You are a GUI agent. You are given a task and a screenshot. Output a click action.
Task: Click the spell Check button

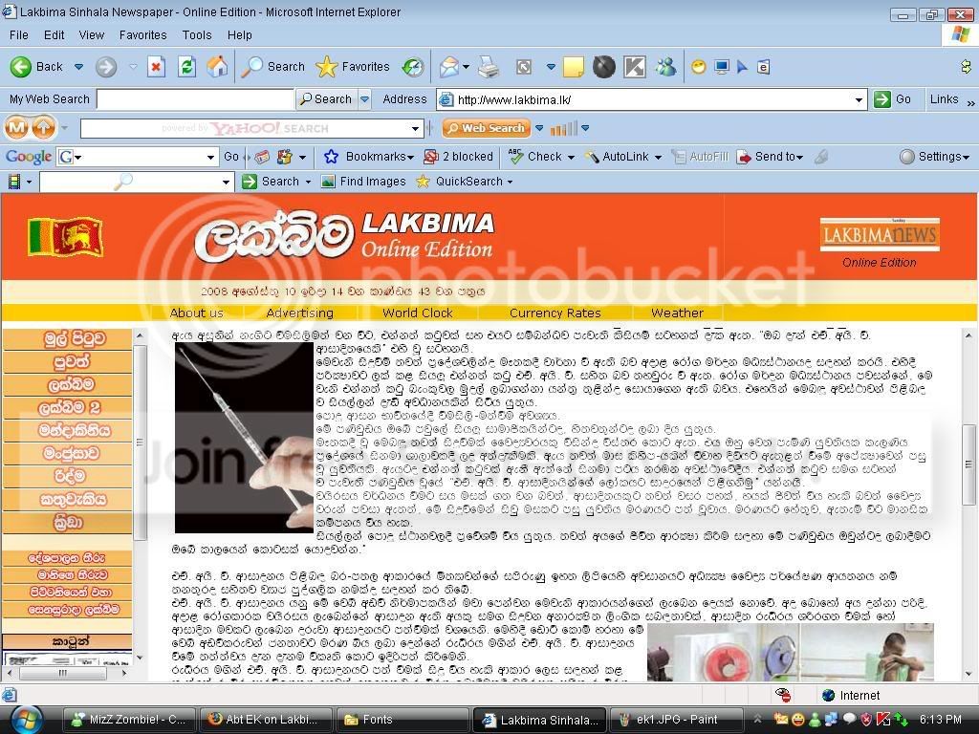tap(541, 157)
